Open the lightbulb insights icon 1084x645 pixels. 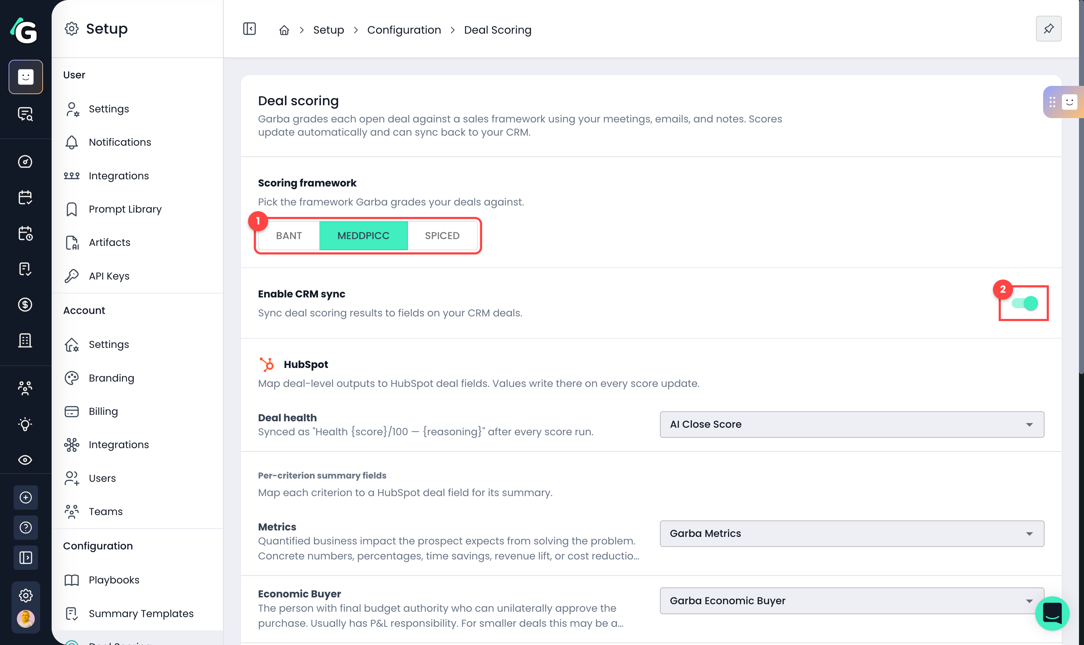point(25,424)
